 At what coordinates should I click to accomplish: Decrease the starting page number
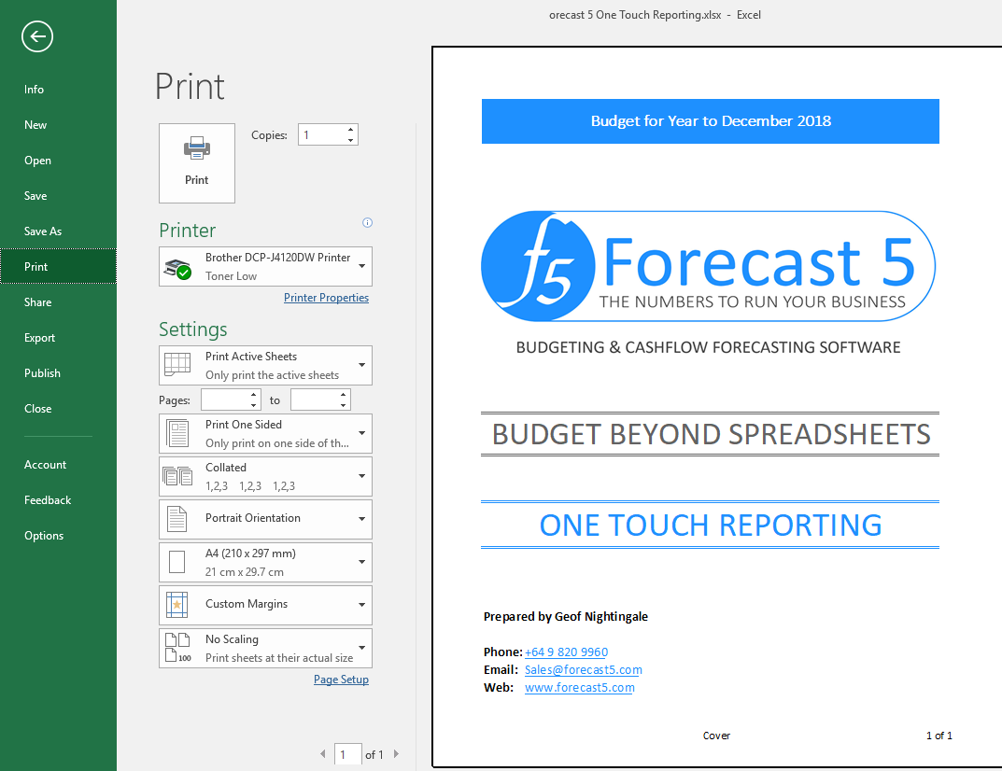coord(254,405)
